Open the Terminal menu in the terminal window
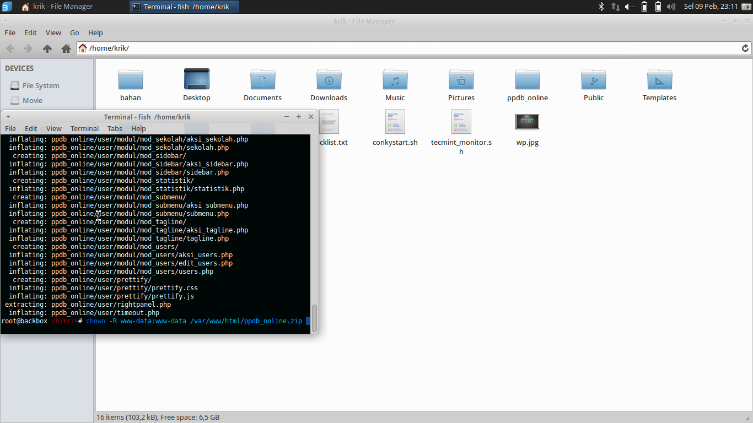The height and width of the screenshot is (423, 753). pyautogui.click(x=84, y=129)
